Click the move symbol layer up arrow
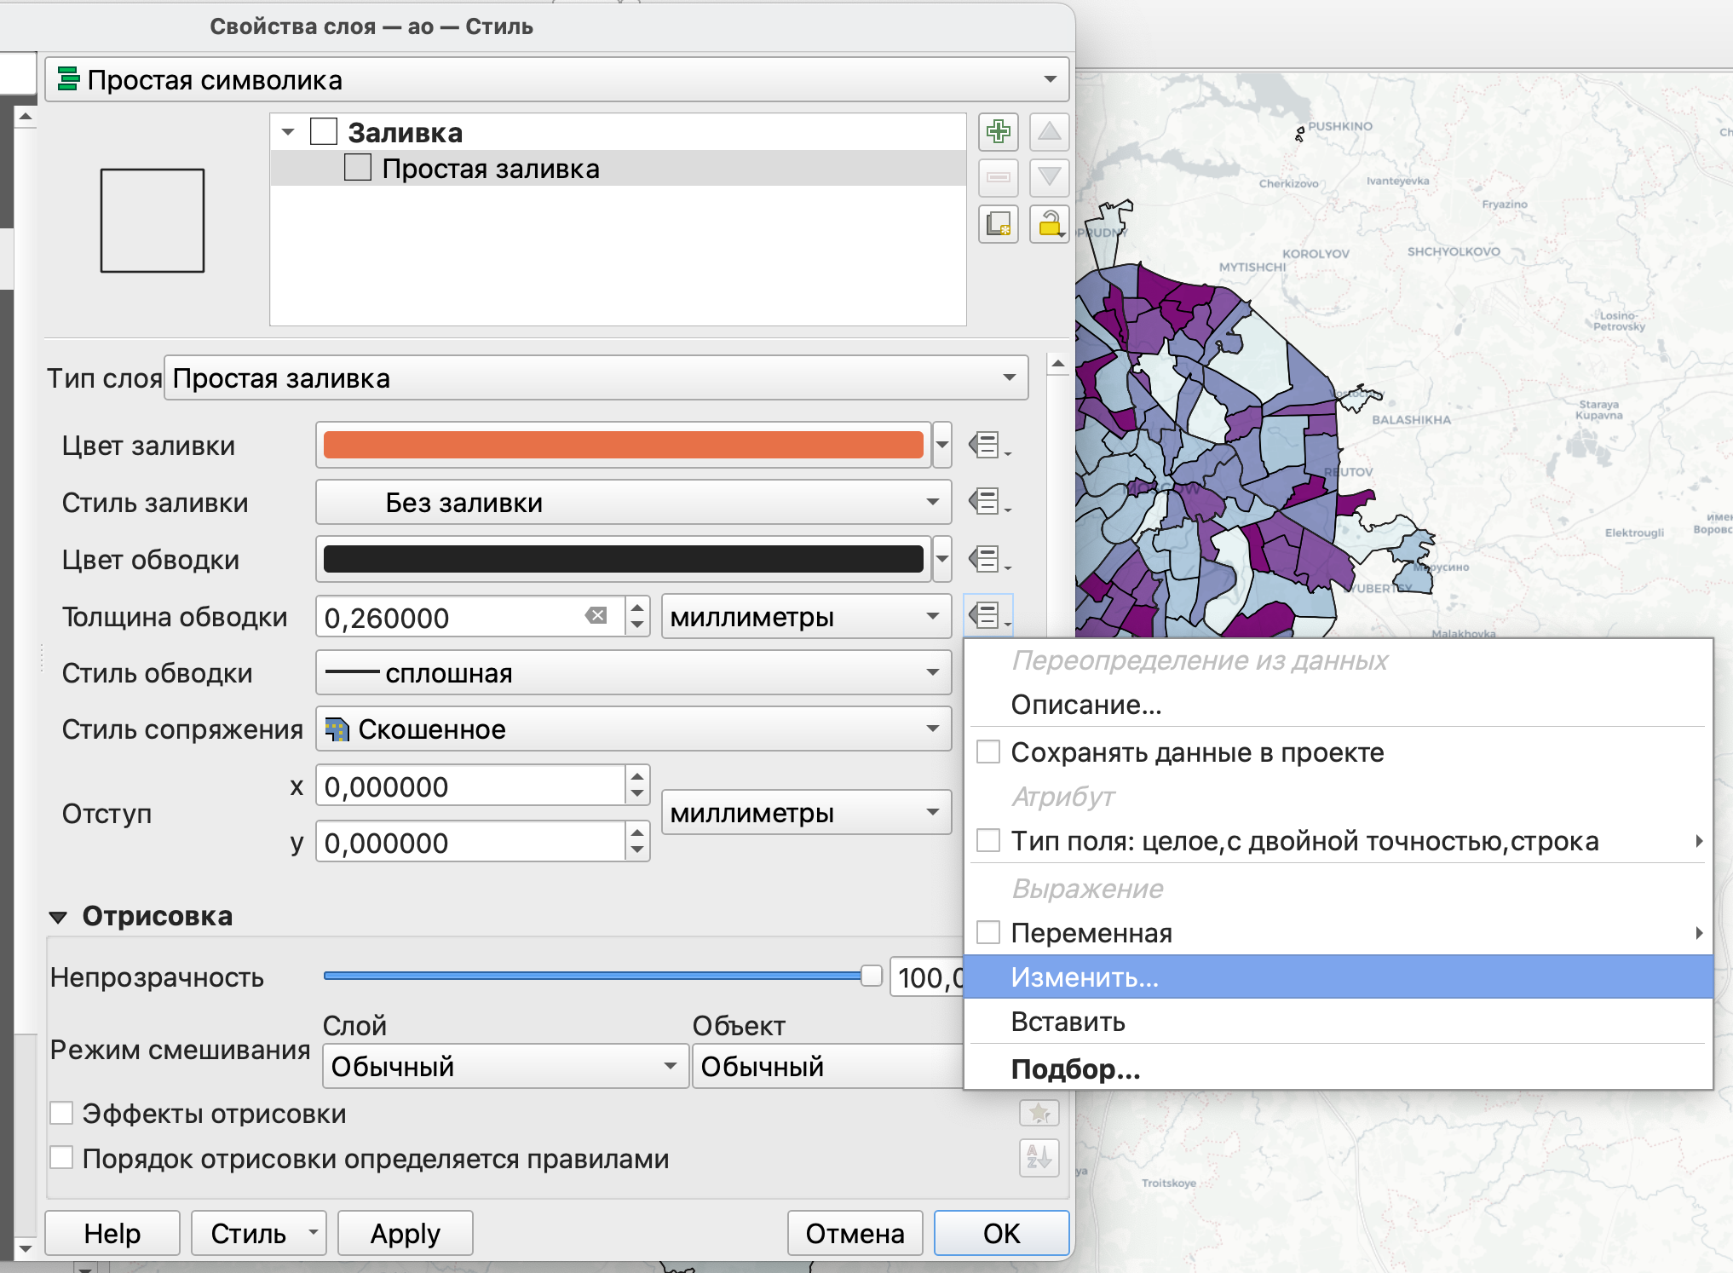 point(1049,132)
